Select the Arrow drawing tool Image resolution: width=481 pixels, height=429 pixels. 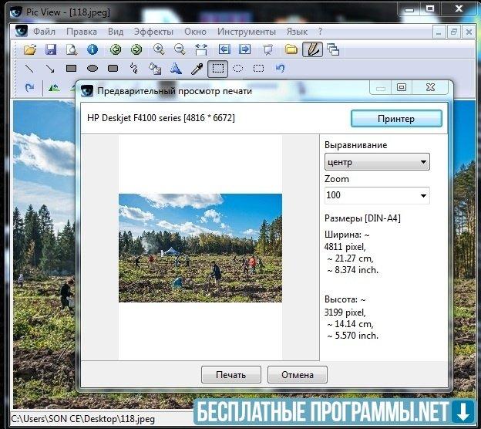tap(50, 68)
